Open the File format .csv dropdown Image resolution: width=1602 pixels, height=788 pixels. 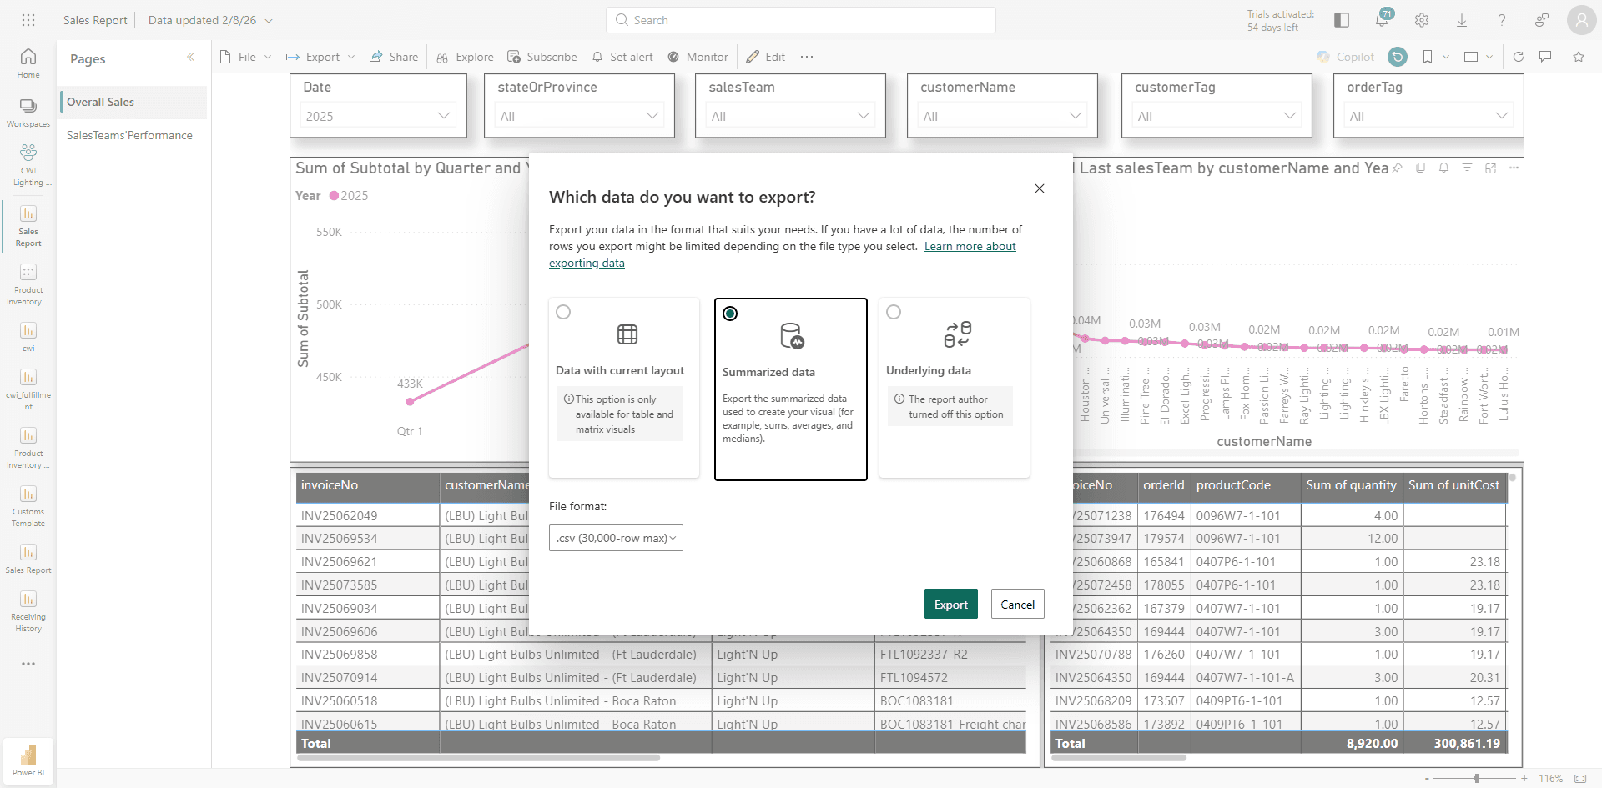click(x=616, y=538)
